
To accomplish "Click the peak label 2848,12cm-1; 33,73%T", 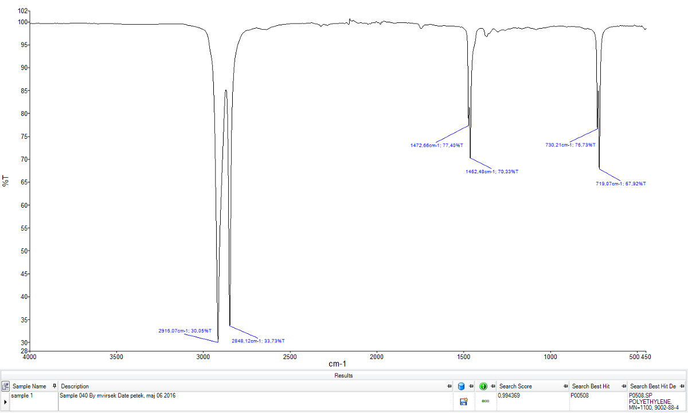I will (x=258, y=341).
